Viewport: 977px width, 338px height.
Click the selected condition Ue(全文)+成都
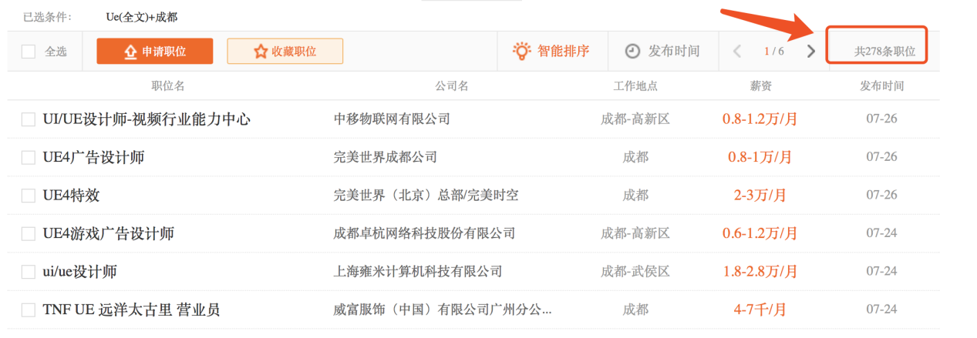pos(141,17)
